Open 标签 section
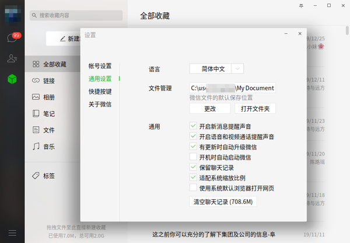 [52, 176]
